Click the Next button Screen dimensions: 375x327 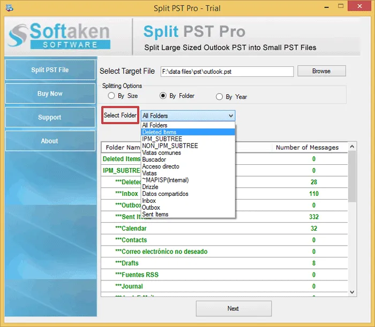pyautogui.click(x=234, y=309)
